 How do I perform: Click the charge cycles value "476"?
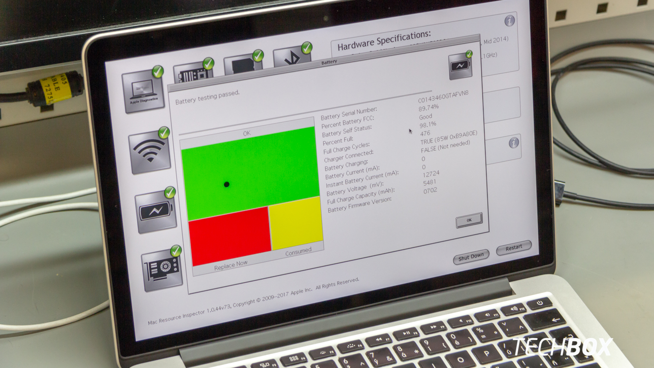[425, 134]
